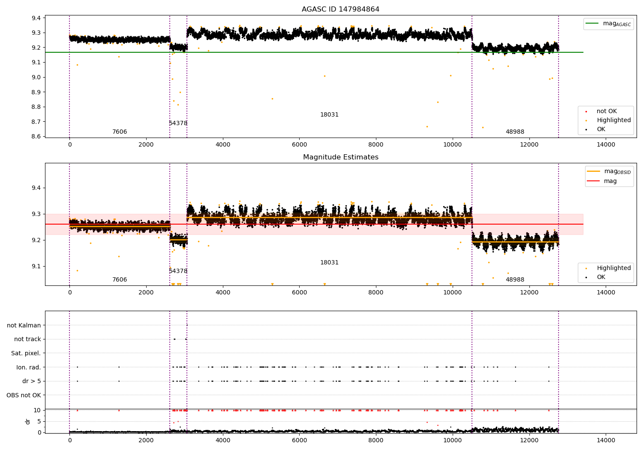Click the 'Sat. pixel.' y-axis label

[x=26, y=354]
